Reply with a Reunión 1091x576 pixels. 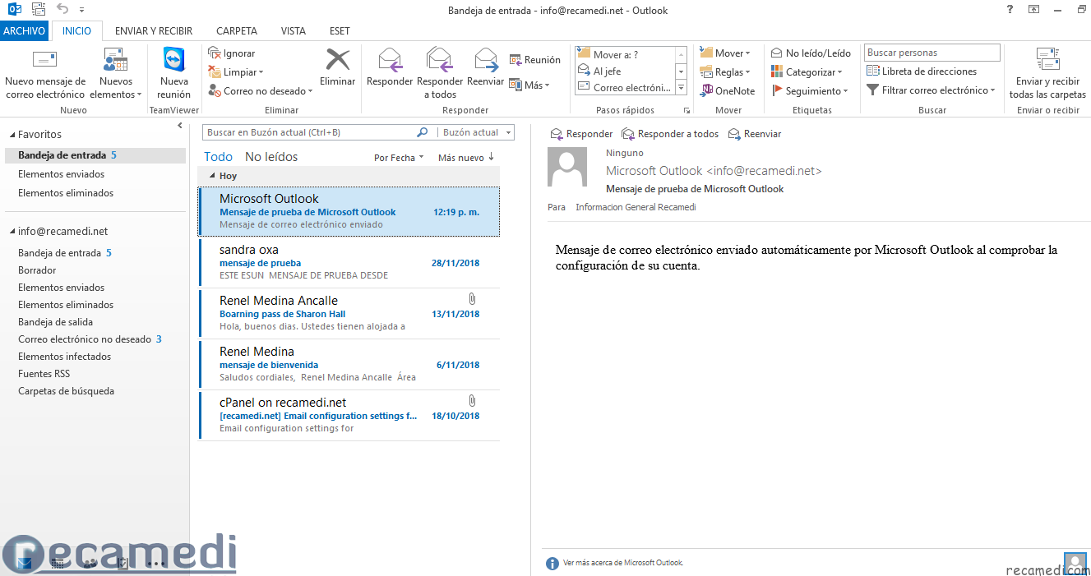(x=535, y=60)
